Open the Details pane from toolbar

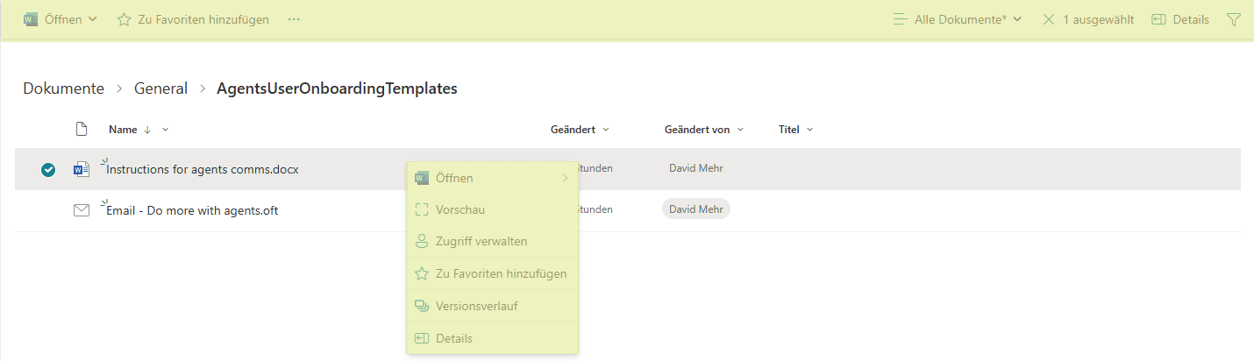pos(1179,19)
